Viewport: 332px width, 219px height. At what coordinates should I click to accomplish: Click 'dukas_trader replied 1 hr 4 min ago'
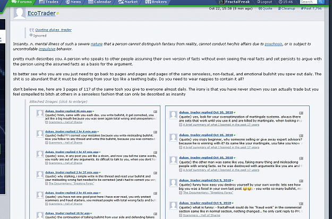click(71, 132)
